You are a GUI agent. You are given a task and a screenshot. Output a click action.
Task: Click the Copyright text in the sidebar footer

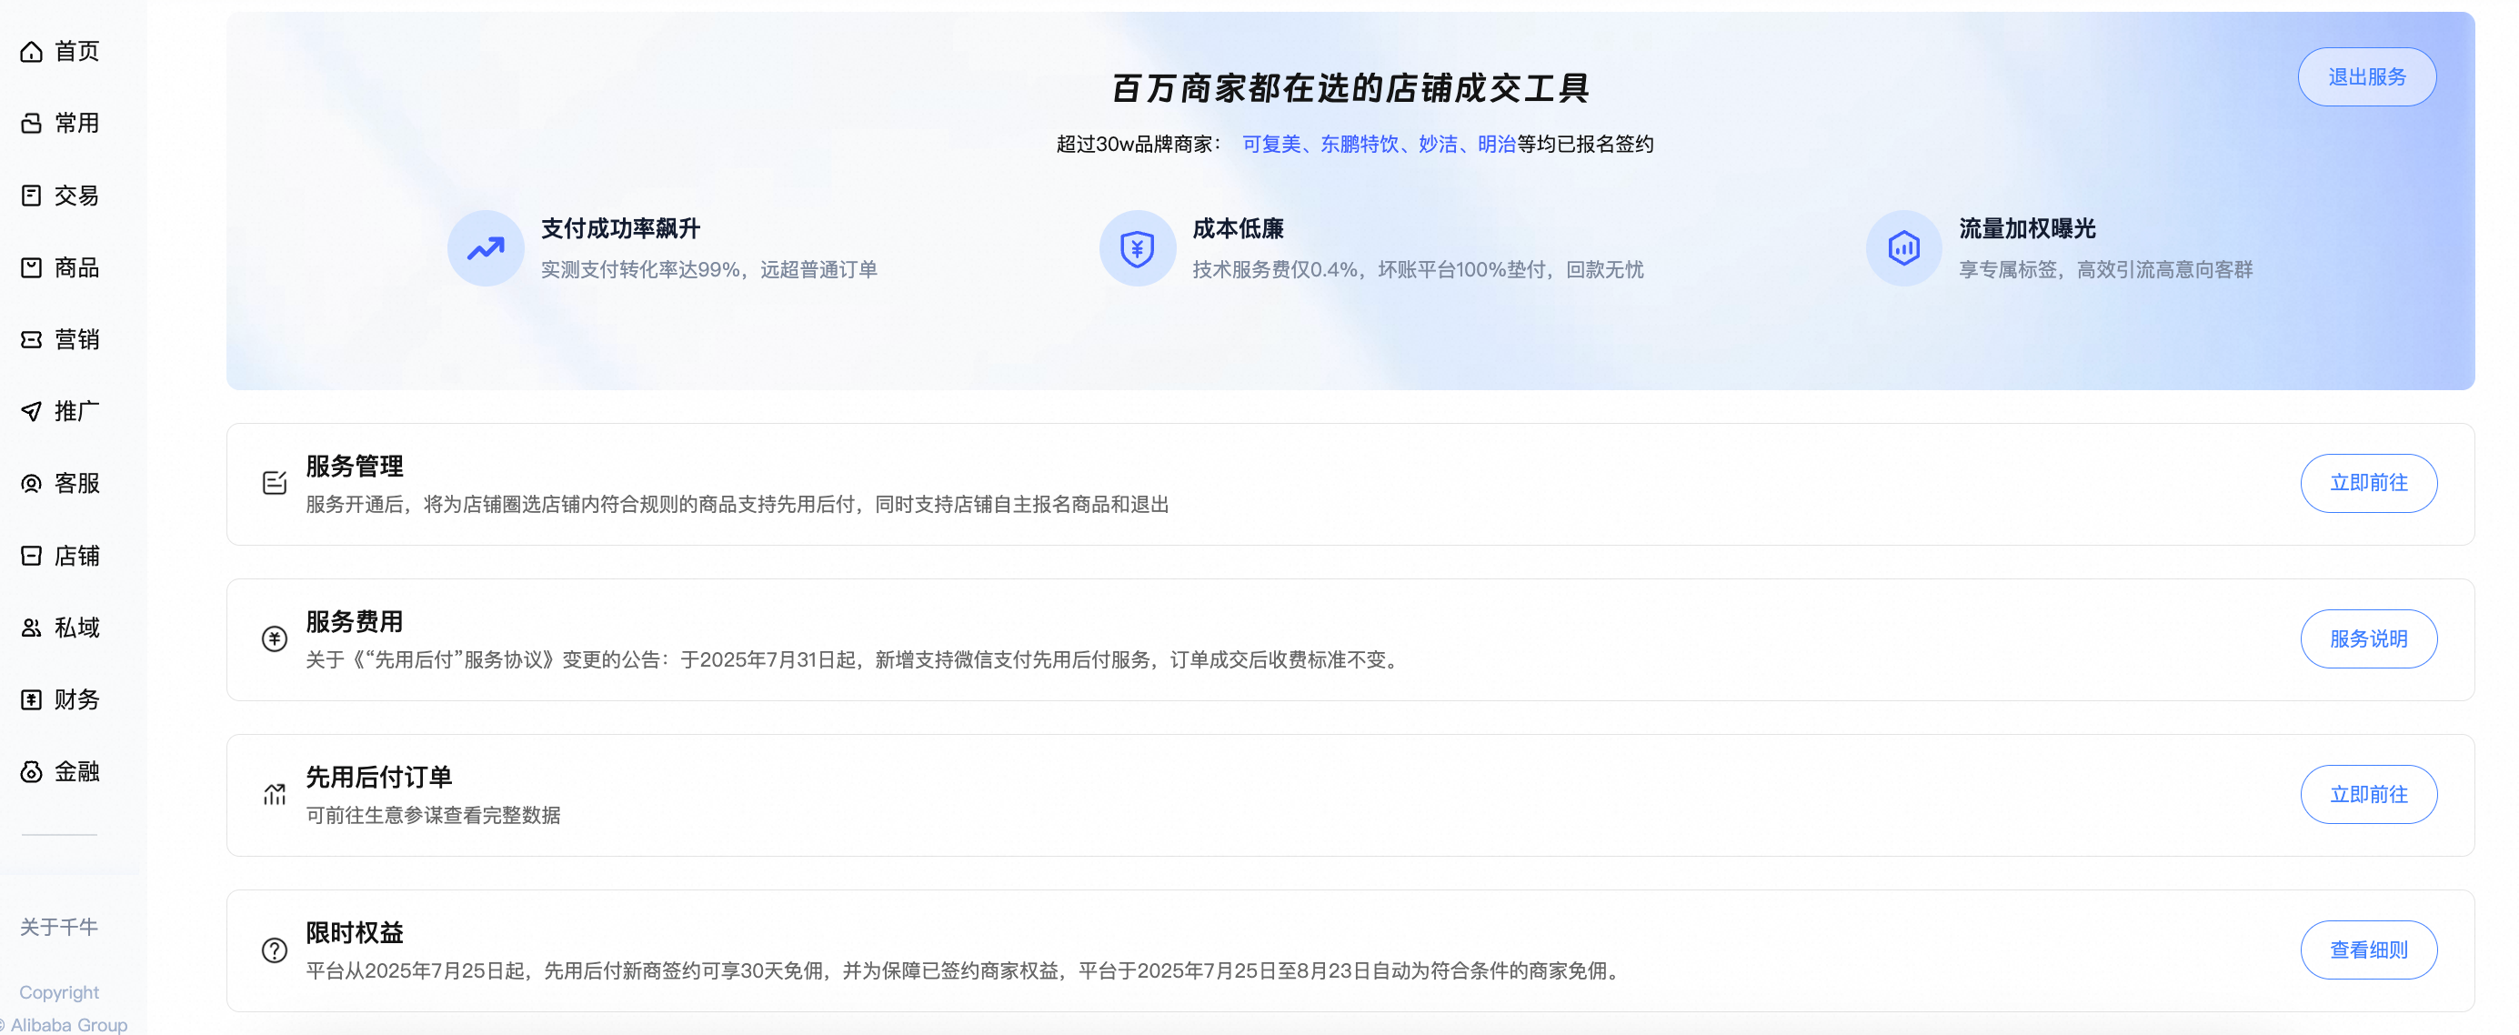(59, 992)
